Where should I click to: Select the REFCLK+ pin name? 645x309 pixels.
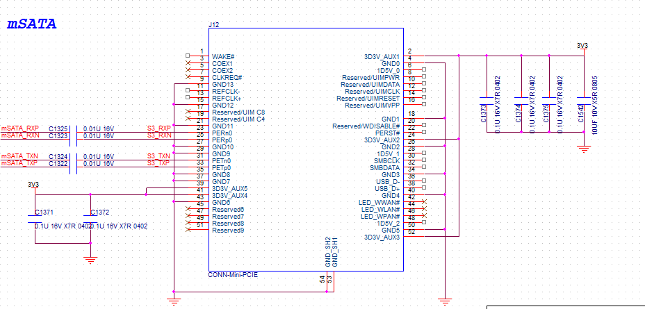227,99
